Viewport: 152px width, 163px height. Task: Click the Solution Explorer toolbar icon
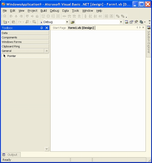(x=126, y=22)
